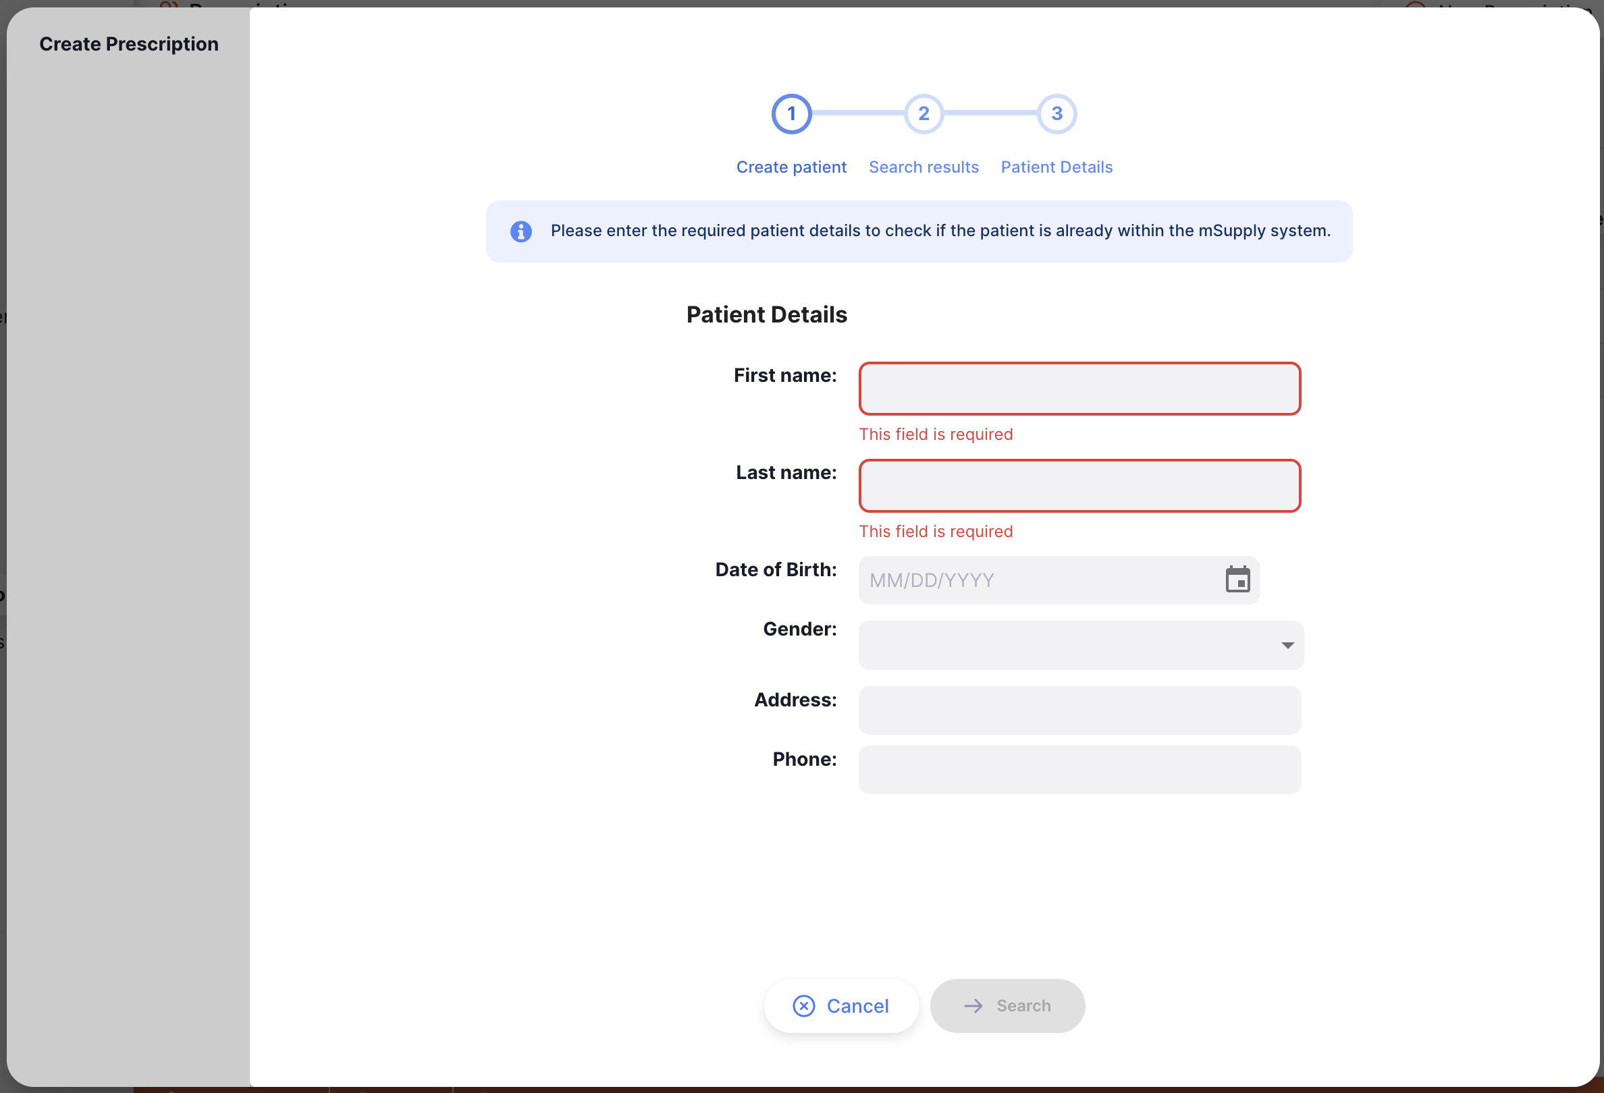This screenshot has height=1093, width=1604.
Task: Click the New Prescription icon in the background
Action: (x=1415, y=8)
